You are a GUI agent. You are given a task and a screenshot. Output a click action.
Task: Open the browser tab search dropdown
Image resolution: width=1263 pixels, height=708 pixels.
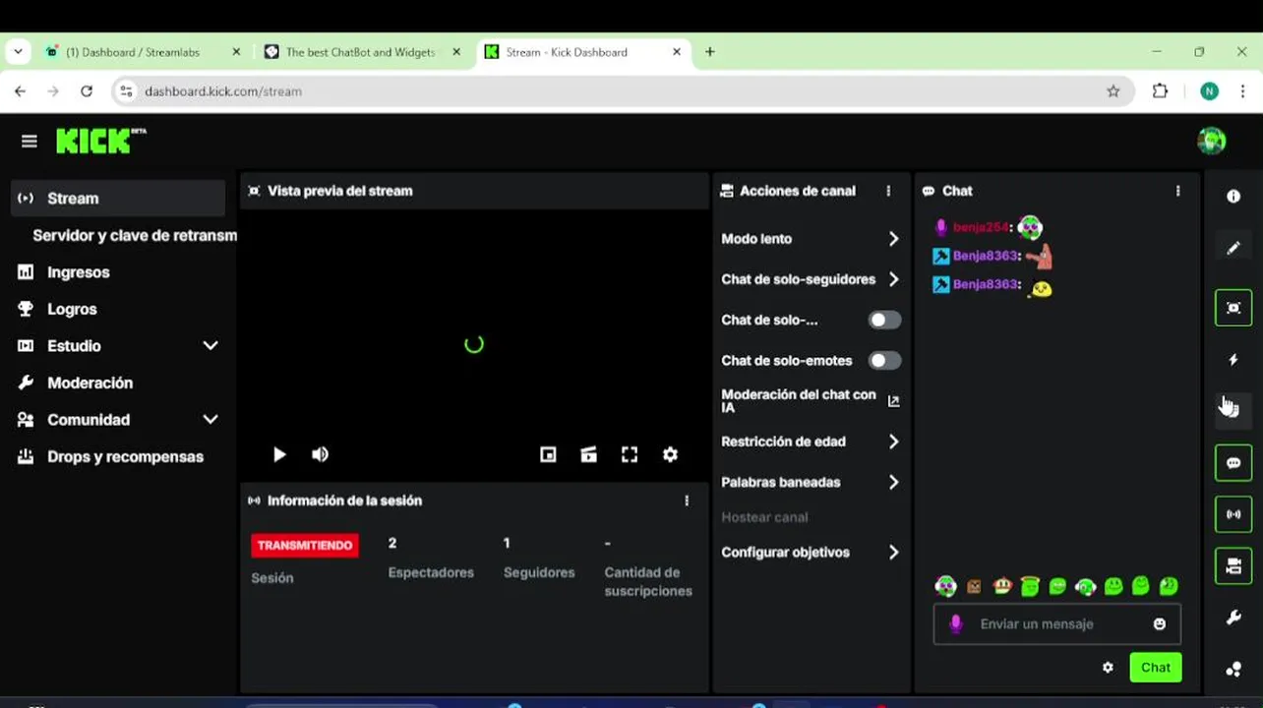(x=18, y=52)
